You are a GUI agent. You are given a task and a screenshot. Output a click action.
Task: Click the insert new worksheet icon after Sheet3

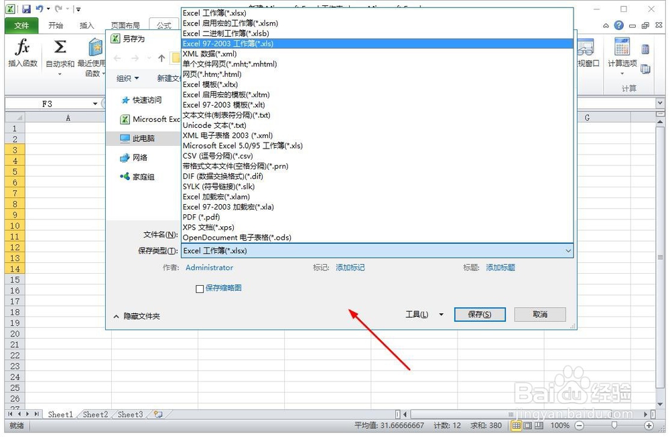point(157,415)
